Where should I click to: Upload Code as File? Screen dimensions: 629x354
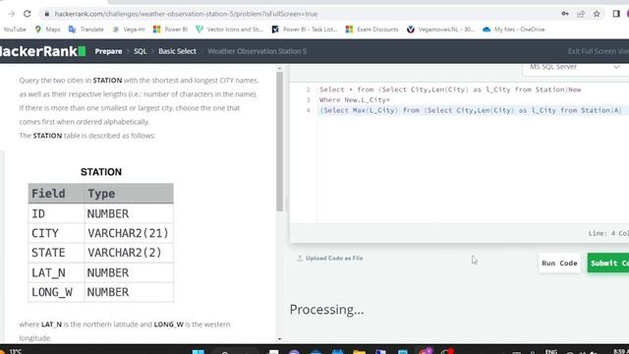(x=330, y=258)
